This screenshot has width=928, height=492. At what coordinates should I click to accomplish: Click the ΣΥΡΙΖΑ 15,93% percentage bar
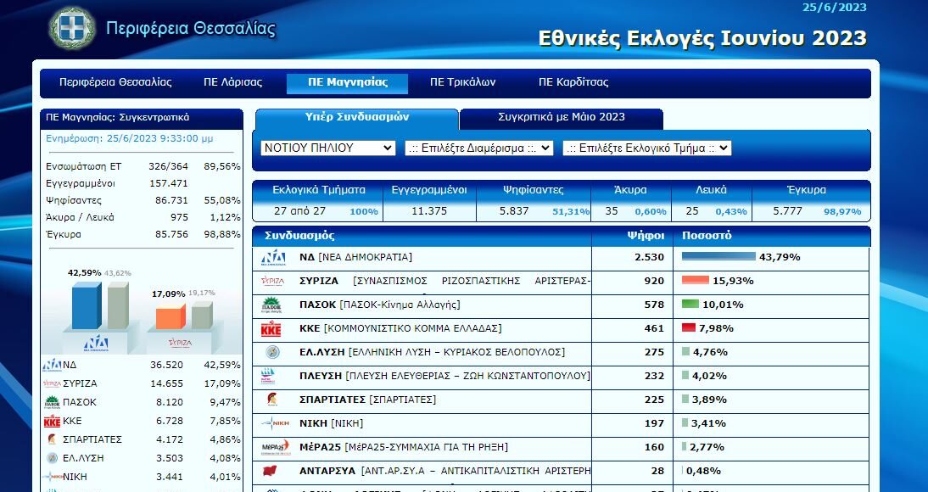point(696,280)
